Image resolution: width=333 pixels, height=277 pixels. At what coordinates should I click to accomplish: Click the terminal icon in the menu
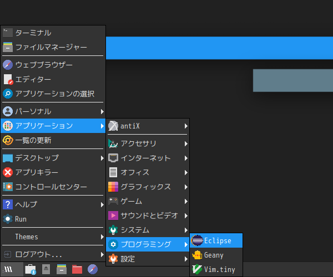pyautogui.click(x=8, y=33)
